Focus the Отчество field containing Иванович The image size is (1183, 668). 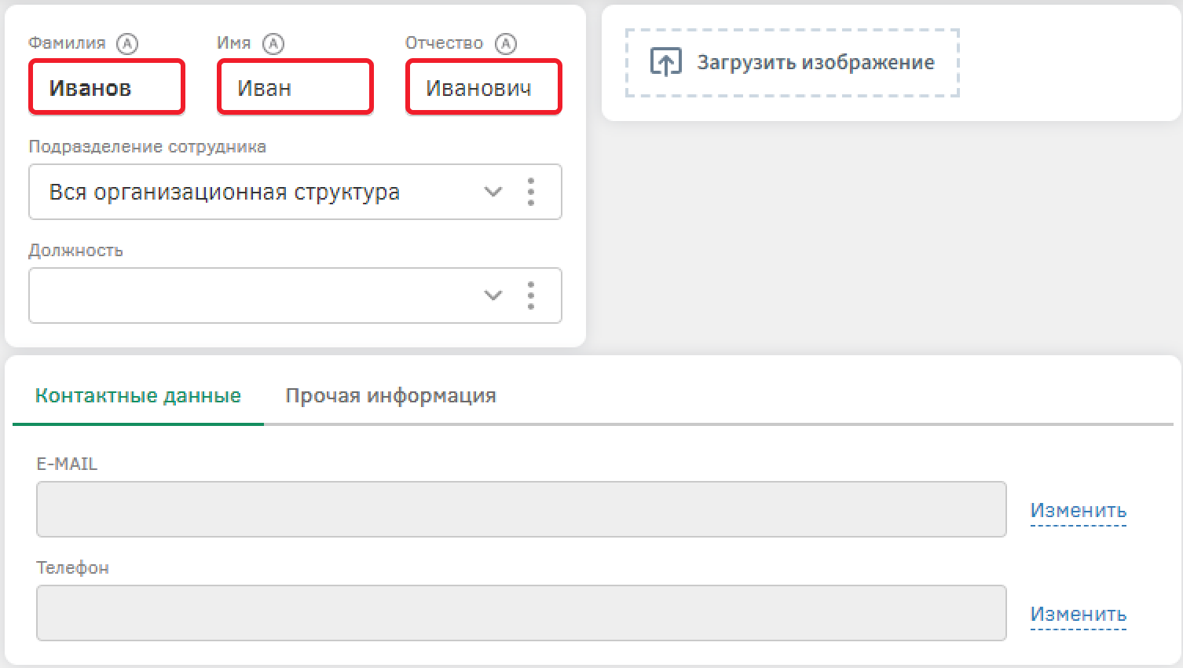click(x=483, y=88)
